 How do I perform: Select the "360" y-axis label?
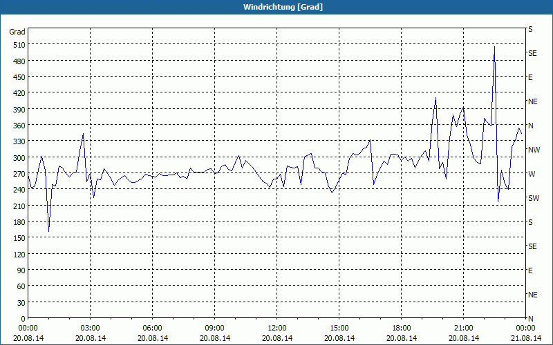click(x=19, y=126)
